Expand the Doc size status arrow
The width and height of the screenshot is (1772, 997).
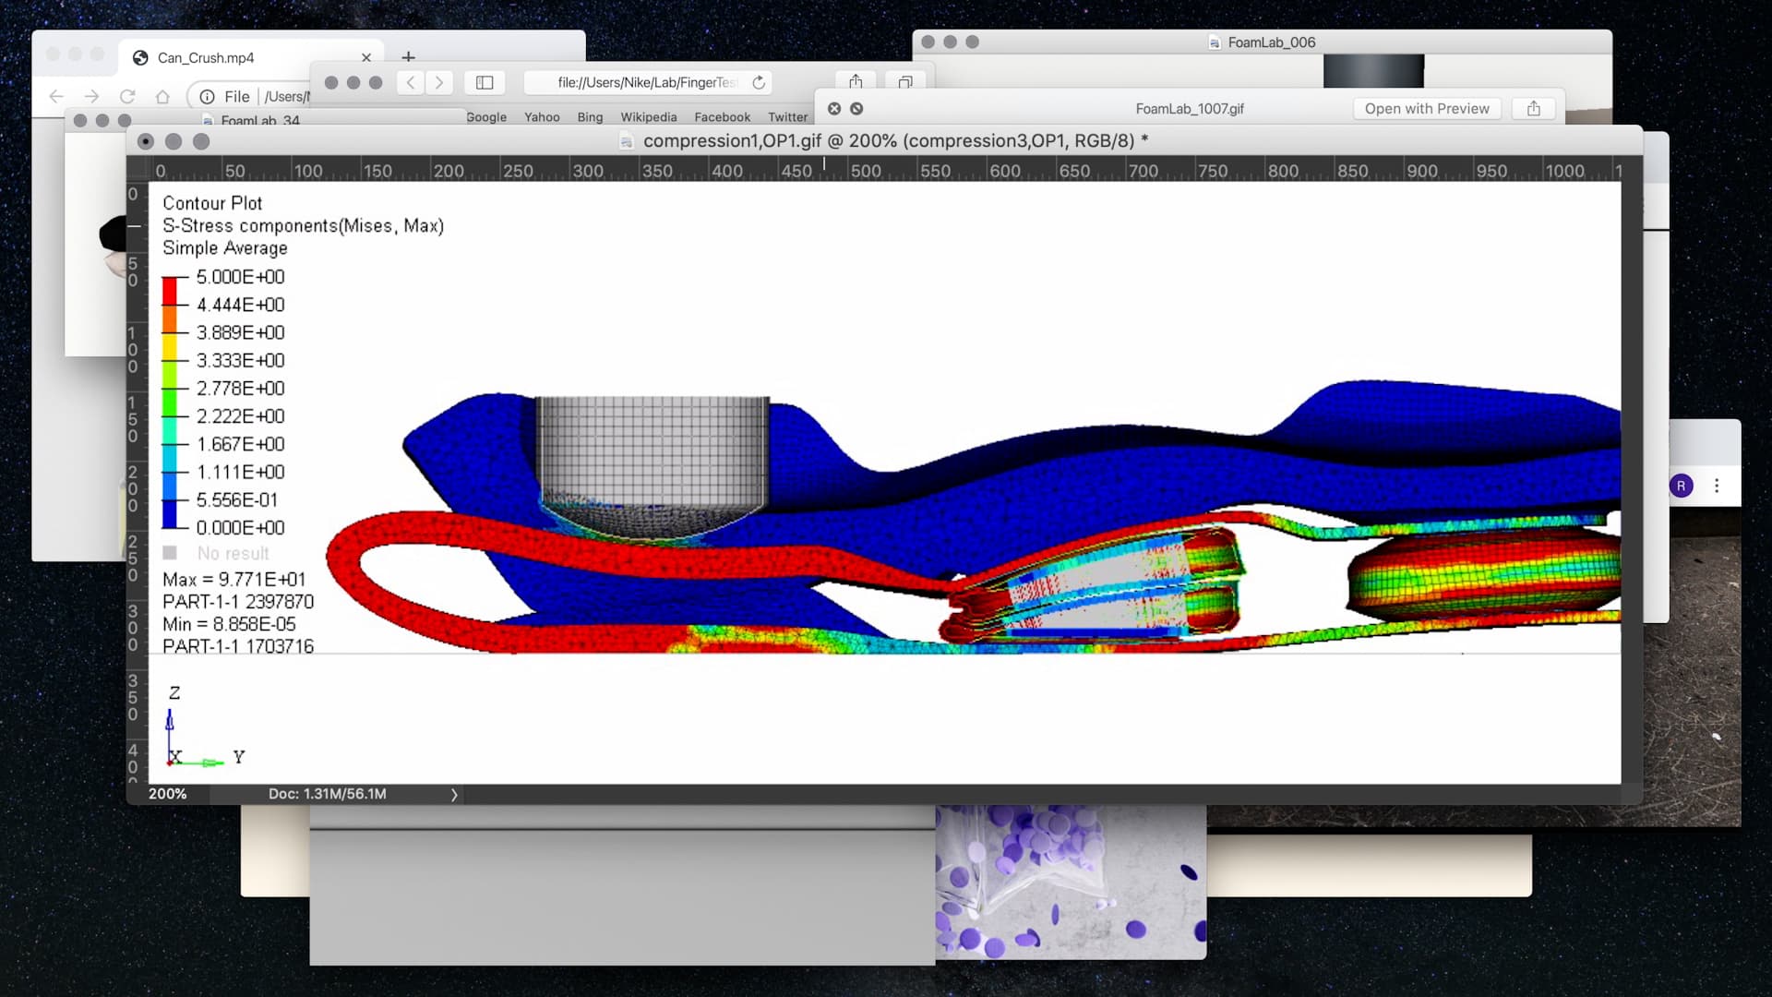454,794
